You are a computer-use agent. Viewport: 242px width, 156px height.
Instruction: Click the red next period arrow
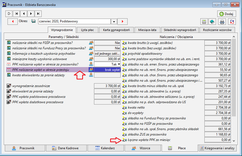[x=122, y=22]
